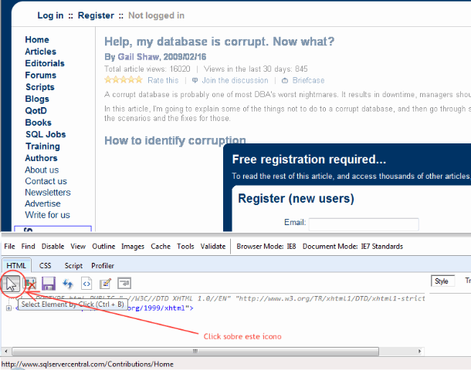
Task: Click the Register link at top
Action: point(96,15)
